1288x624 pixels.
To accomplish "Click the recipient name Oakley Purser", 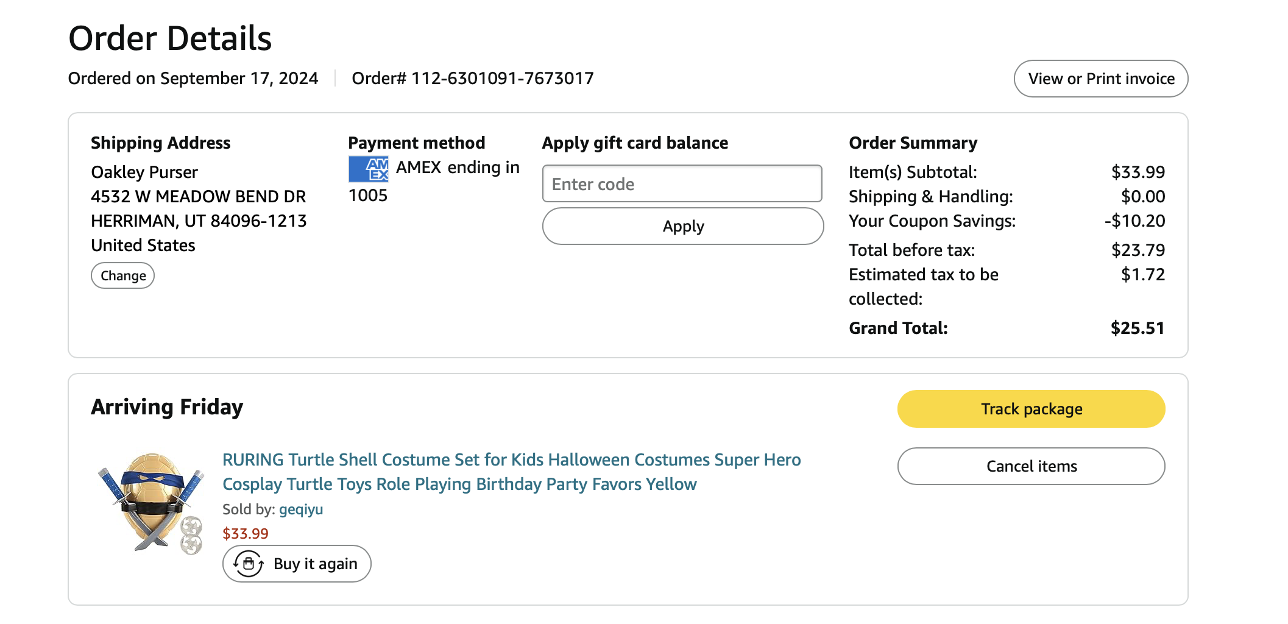I will pyautogui.click(x=144, y=172).
